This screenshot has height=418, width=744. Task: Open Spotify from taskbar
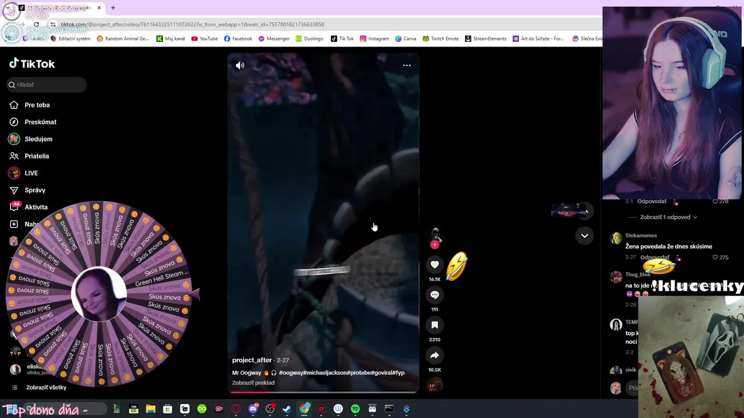coord(355,409)
